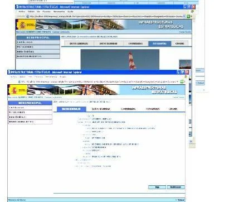
Task: Open the Coordenadas tab in the back window
Action: pyautogui.click(x=135, y=44)
